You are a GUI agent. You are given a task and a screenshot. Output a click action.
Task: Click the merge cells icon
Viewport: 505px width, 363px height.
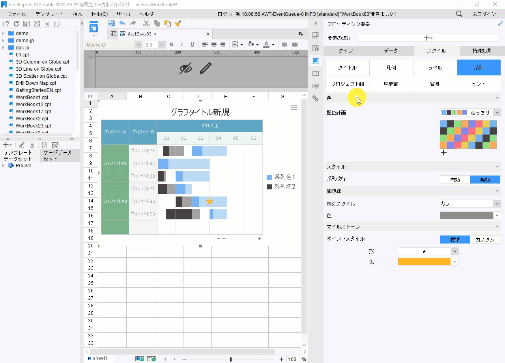284,45
